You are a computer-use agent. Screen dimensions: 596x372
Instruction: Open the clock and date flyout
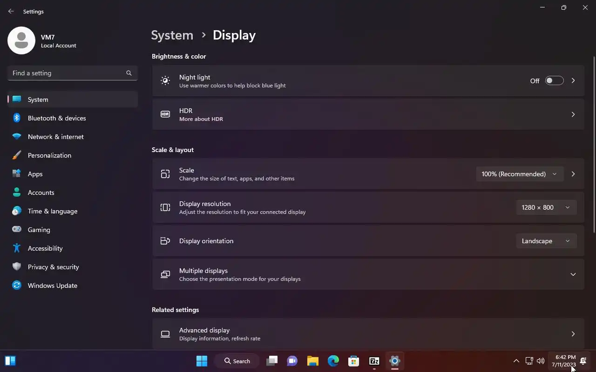564,361
